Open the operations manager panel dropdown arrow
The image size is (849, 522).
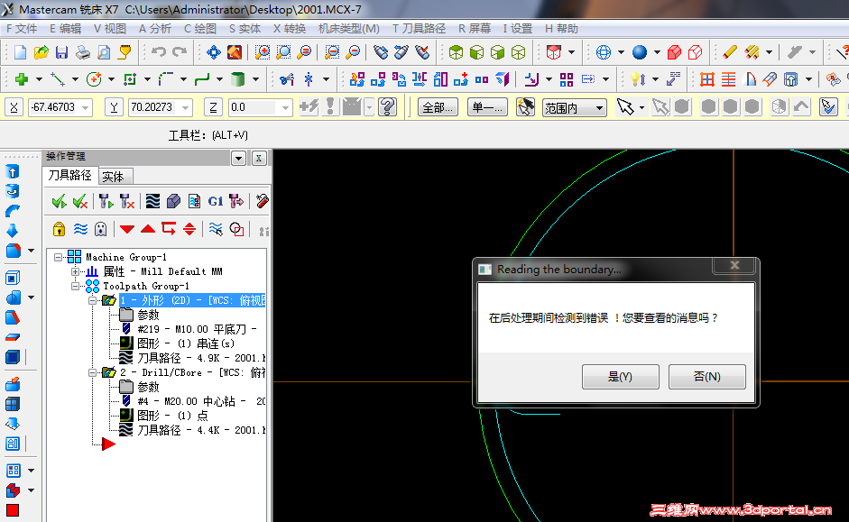point(238,158)
